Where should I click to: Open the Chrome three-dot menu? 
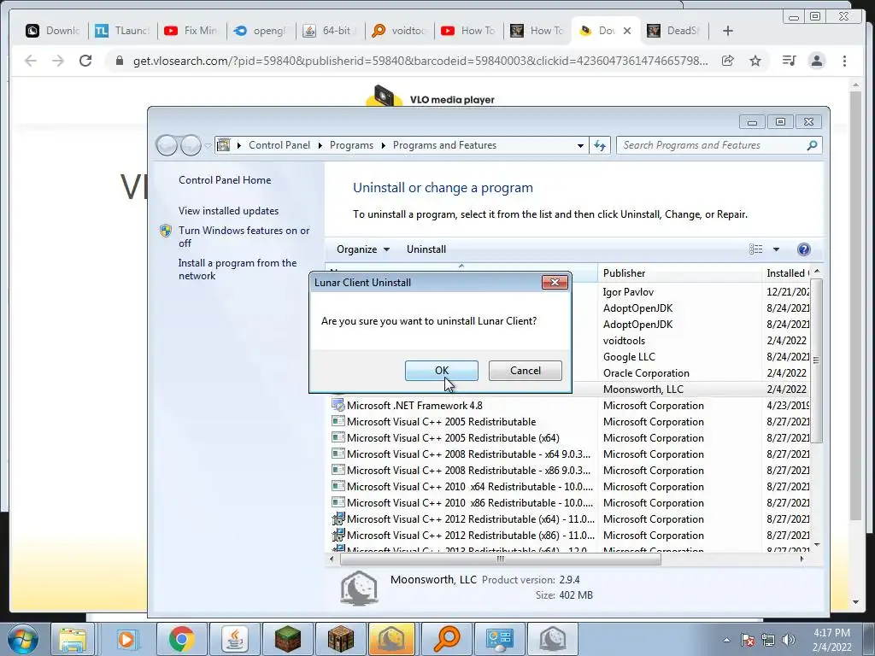pyautogui.click(x=844, y=61)
